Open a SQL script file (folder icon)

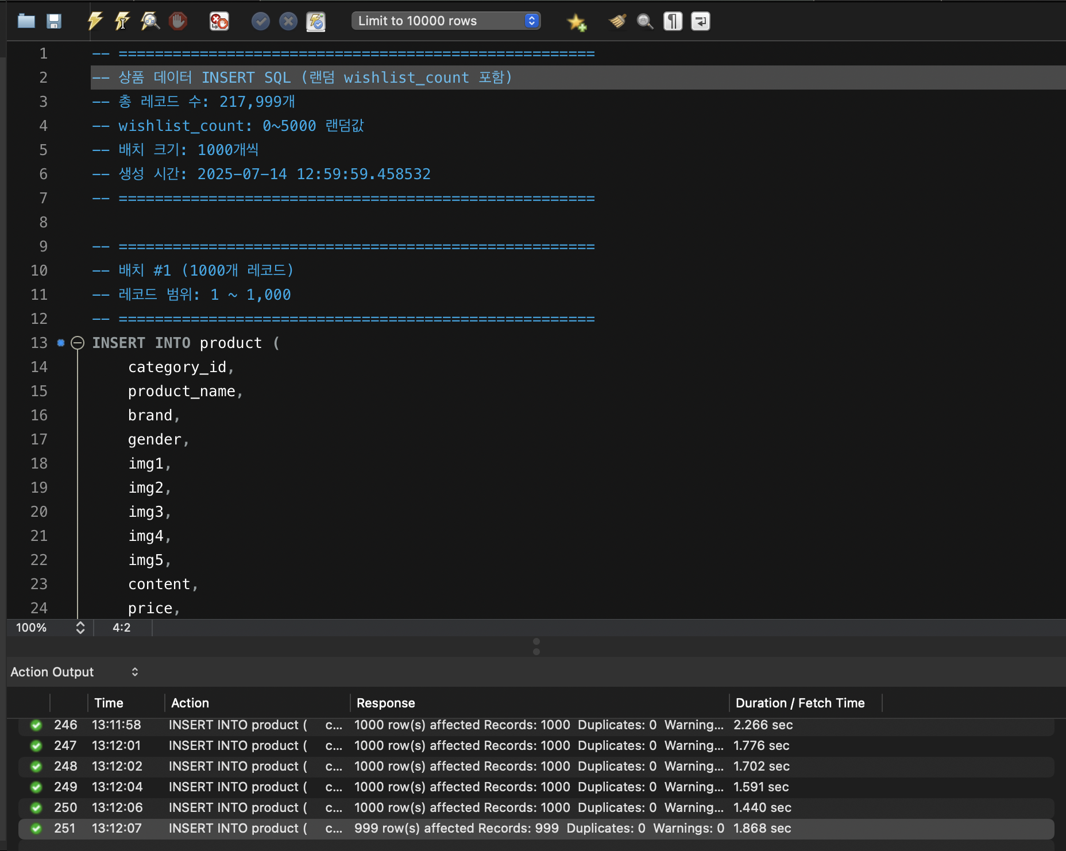click(26, 22)
